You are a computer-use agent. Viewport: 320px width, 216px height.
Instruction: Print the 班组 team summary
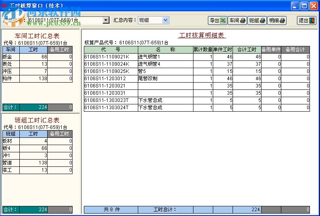[257, 21]
